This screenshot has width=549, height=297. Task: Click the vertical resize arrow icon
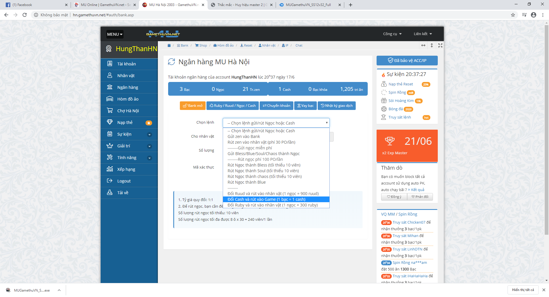[x=432, y=45]
